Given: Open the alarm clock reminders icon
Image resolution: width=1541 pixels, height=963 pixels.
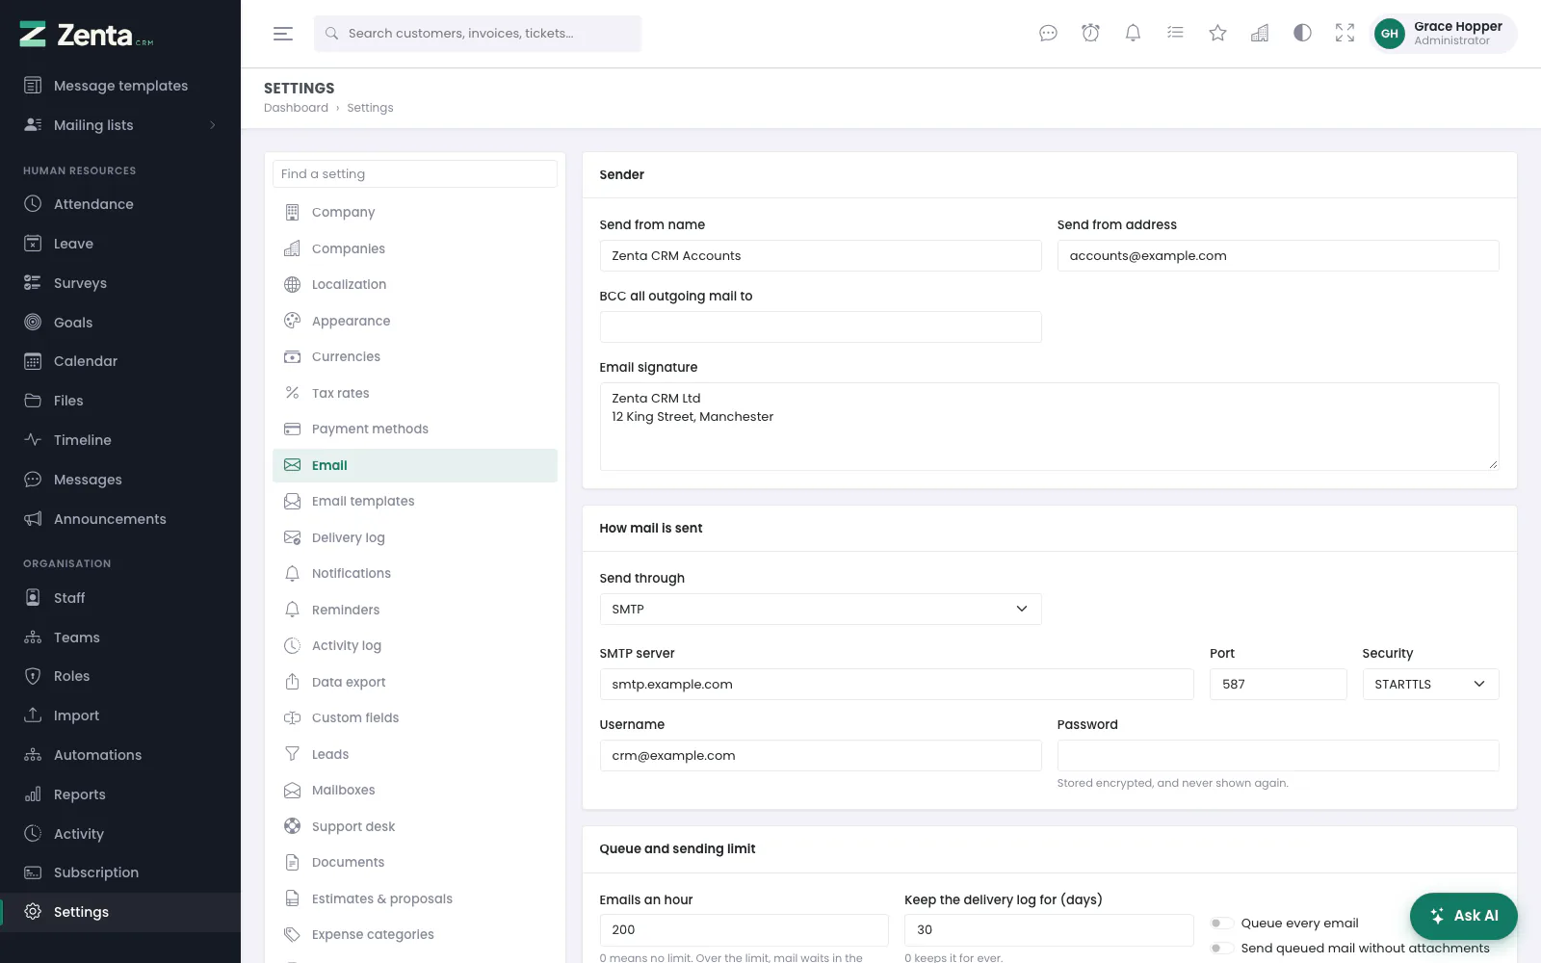Looking at the screenshot, I should (x=1090, y=34).
